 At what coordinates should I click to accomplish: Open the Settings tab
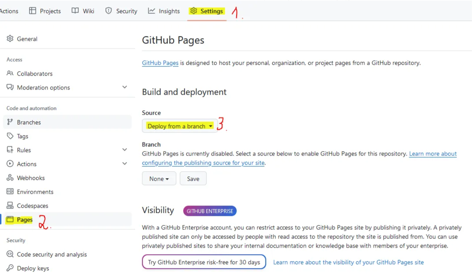[207, 11]
